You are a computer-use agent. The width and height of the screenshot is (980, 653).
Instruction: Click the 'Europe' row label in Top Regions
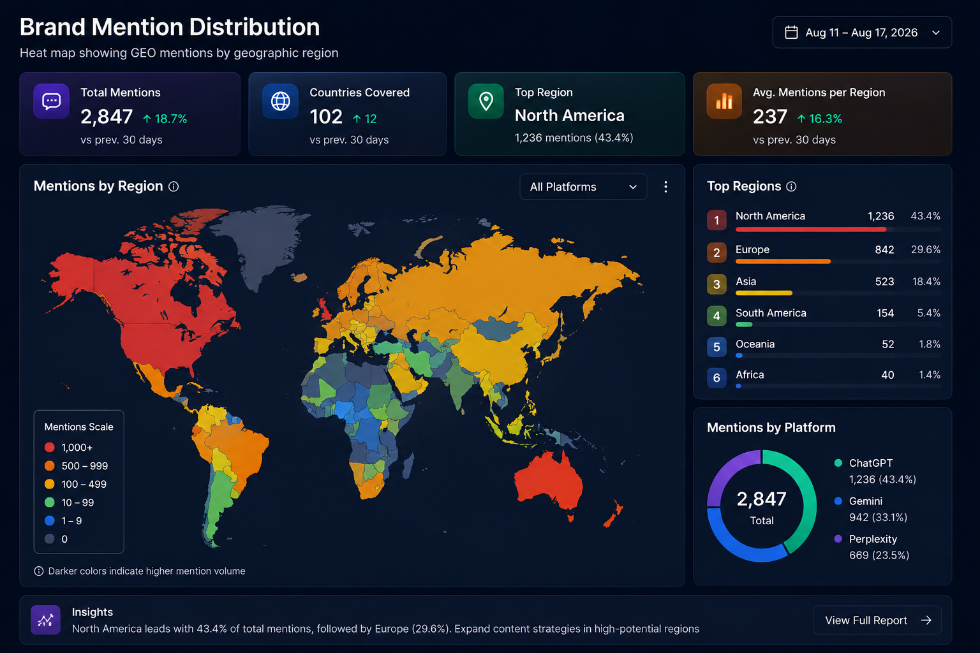point(752,250)
